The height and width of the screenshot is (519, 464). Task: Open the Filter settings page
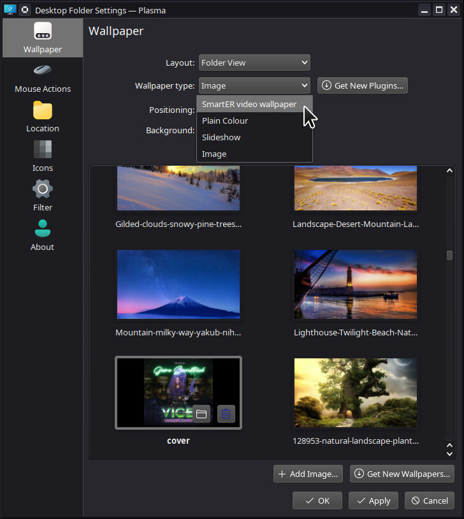(x=42, y=197)
